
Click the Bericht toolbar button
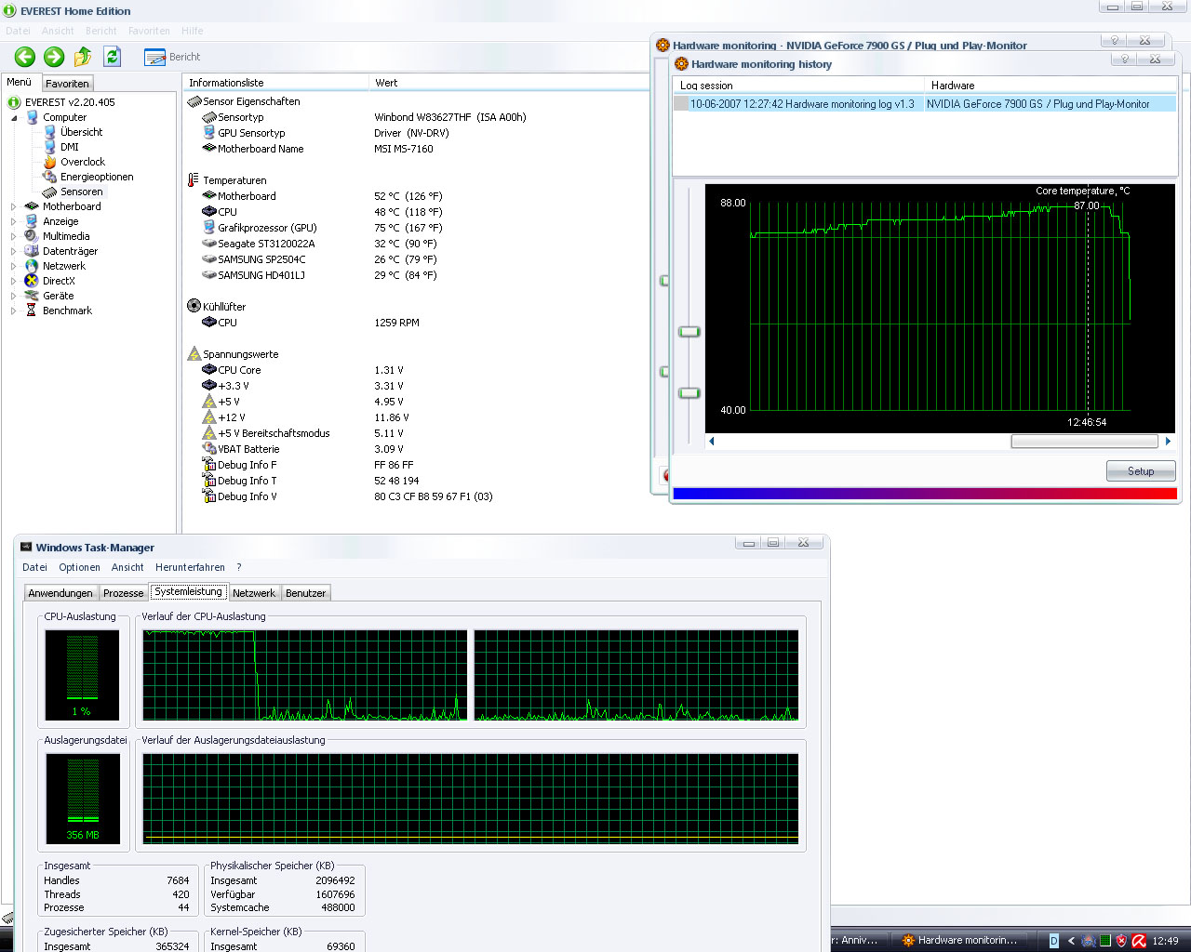[173, 57]
